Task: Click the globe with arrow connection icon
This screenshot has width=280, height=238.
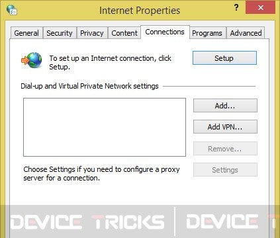Action: (x=32, y=60)
